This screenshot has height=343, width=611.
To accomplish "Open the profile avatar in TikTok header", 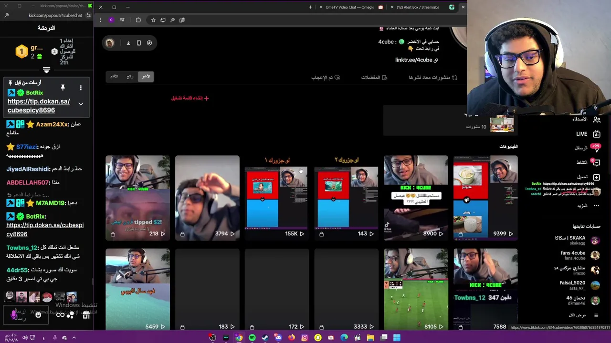I will tap(110, 43).
